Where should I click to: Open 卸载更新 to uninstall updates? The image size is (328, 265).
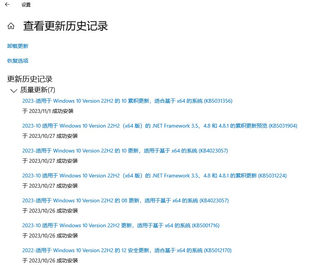17,46
